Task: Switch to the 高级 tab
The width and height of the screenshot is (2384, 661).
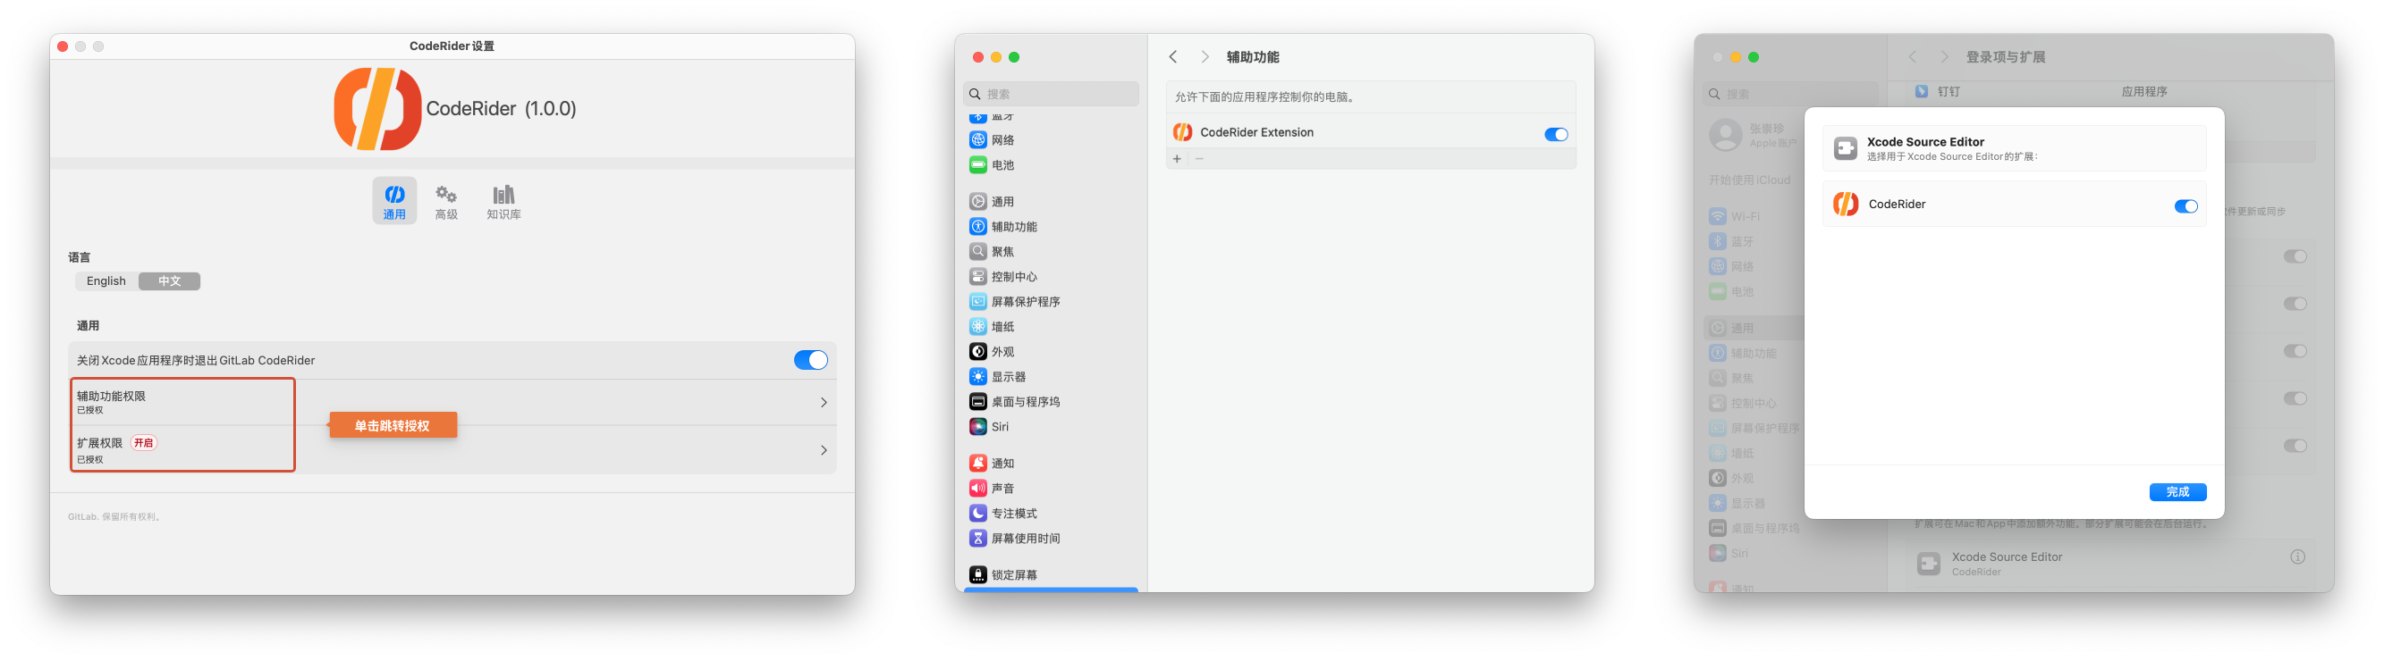Action: click(x=446, y=201)
